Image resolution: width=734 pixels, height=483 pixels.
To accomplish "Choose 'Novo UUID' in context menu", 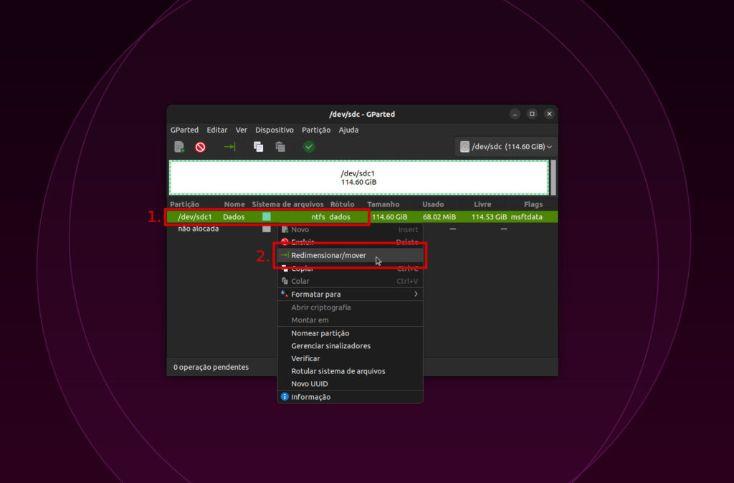I will point(350,384).
